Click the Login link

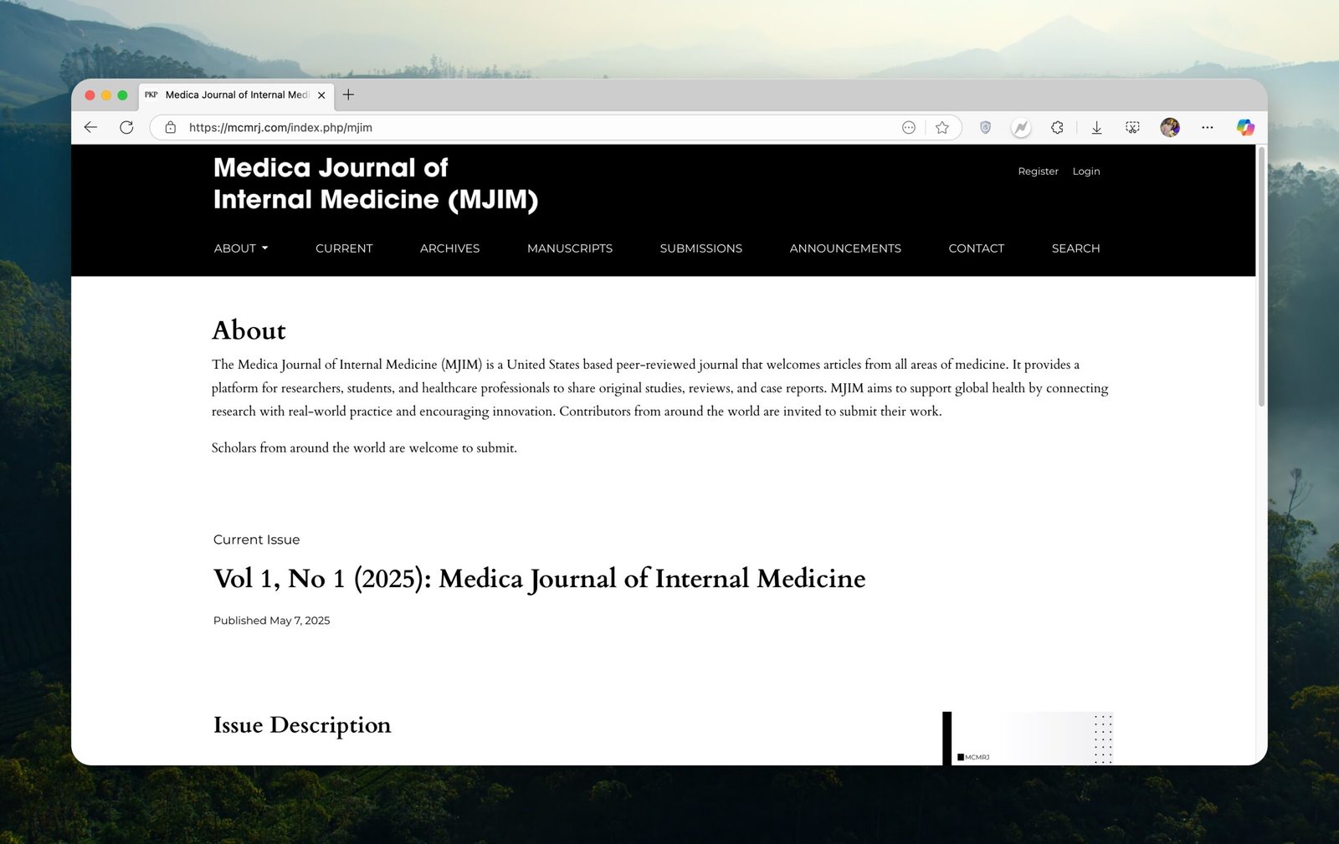click(1086, 171)
